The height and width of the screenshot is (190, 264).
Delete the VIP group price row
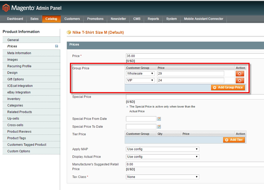click(x=240, y=80)
